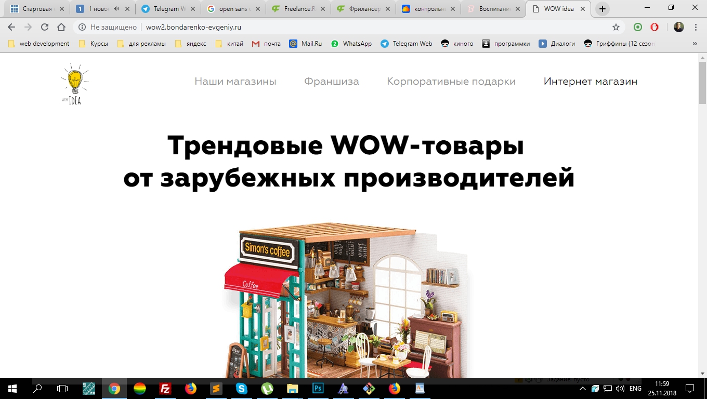The width and height of the screenshot is (707, 399).
Task: Open the volume control in the tray
Action: [619, 389]
